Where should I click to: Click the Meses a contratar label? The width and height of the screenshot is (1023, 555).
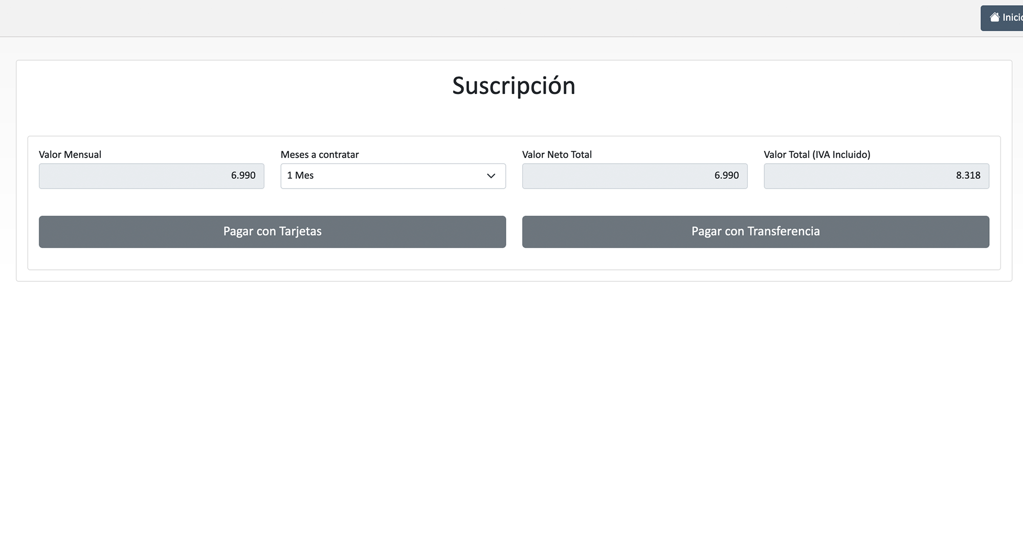point(320,154)
